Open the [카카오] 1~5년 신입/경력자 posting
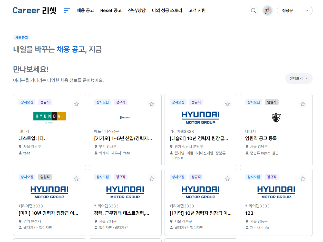 pos(123,139)
